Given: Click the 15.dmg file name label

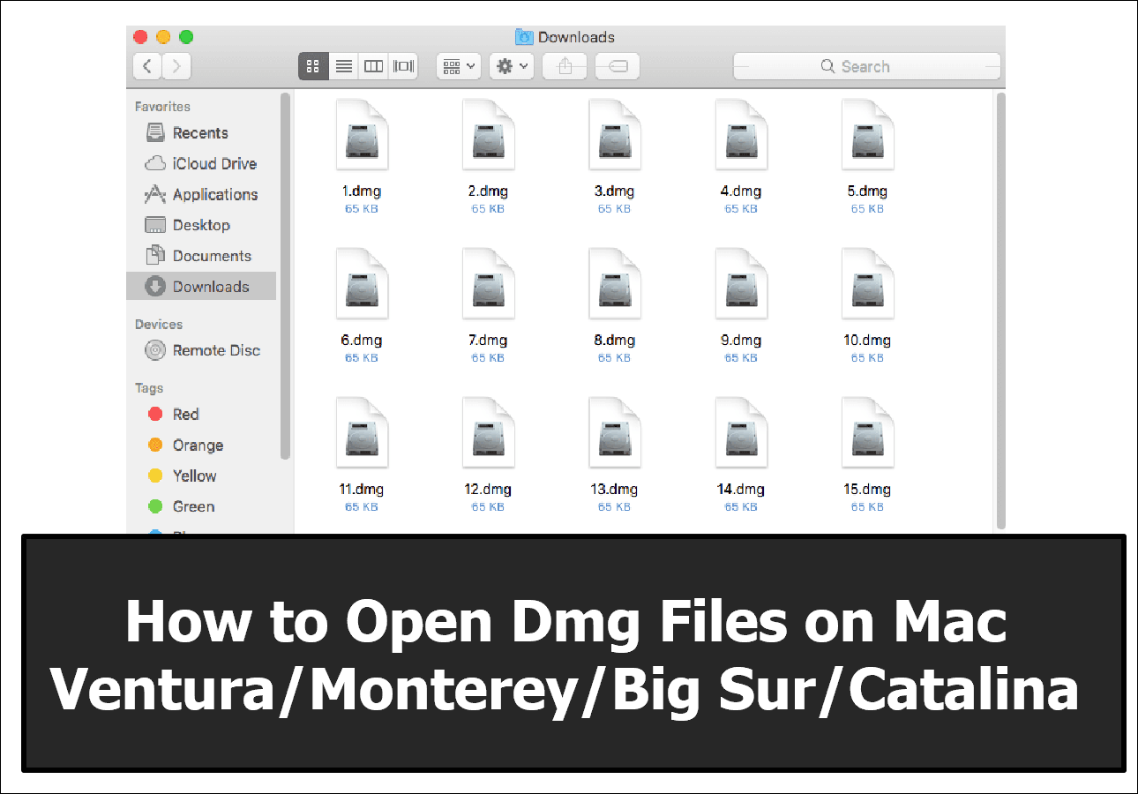Looking at the screenshot, I should click(x=867, y=490).
